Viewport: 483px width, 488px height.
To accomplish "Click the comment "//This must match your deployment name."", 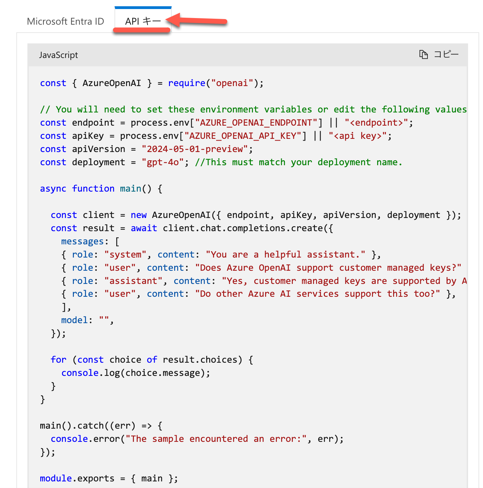I will 298,162.
